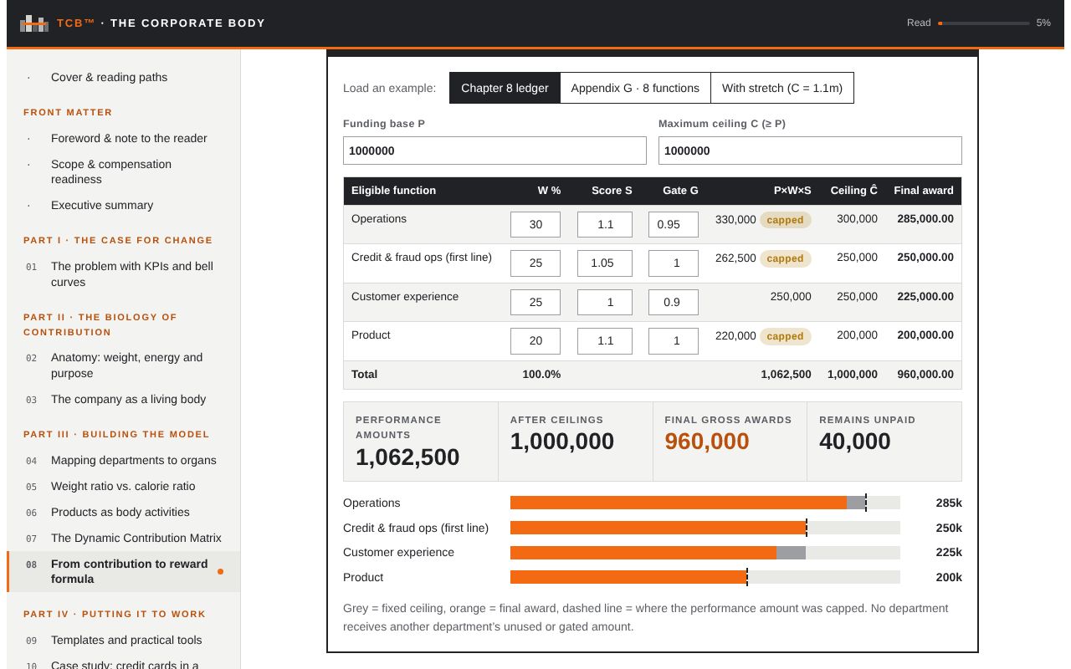Screen dimensions: 1071x669
Task: Edit the Product Score S input
Action: coord(605,340)
